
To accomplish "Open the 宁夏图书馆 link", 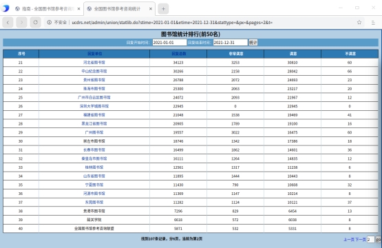I will [x=94, y=185].
